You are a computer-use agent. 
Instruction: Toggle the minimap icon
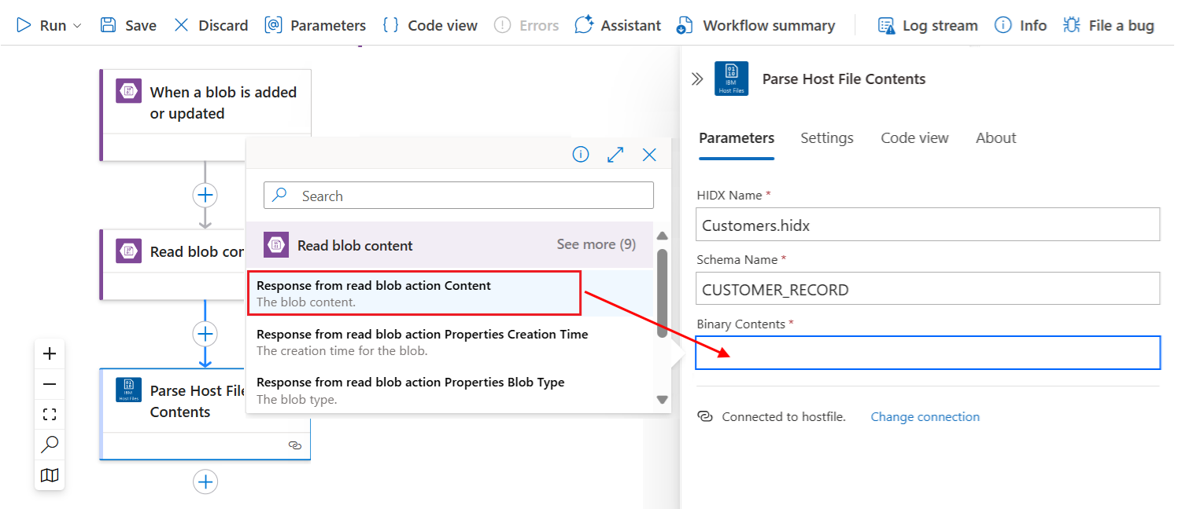pos(50,475)
